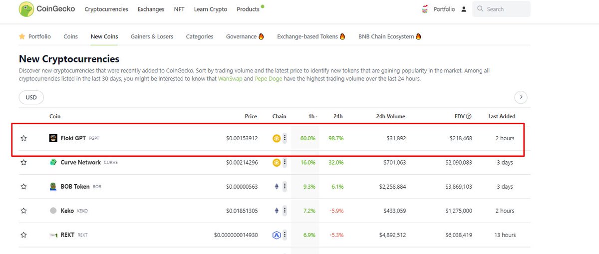
Task: Click the green Products notification dot
Action: tap(263, 6)
